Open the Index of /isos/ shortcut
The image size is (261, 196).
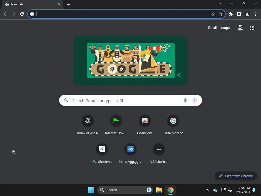(88, 125)
